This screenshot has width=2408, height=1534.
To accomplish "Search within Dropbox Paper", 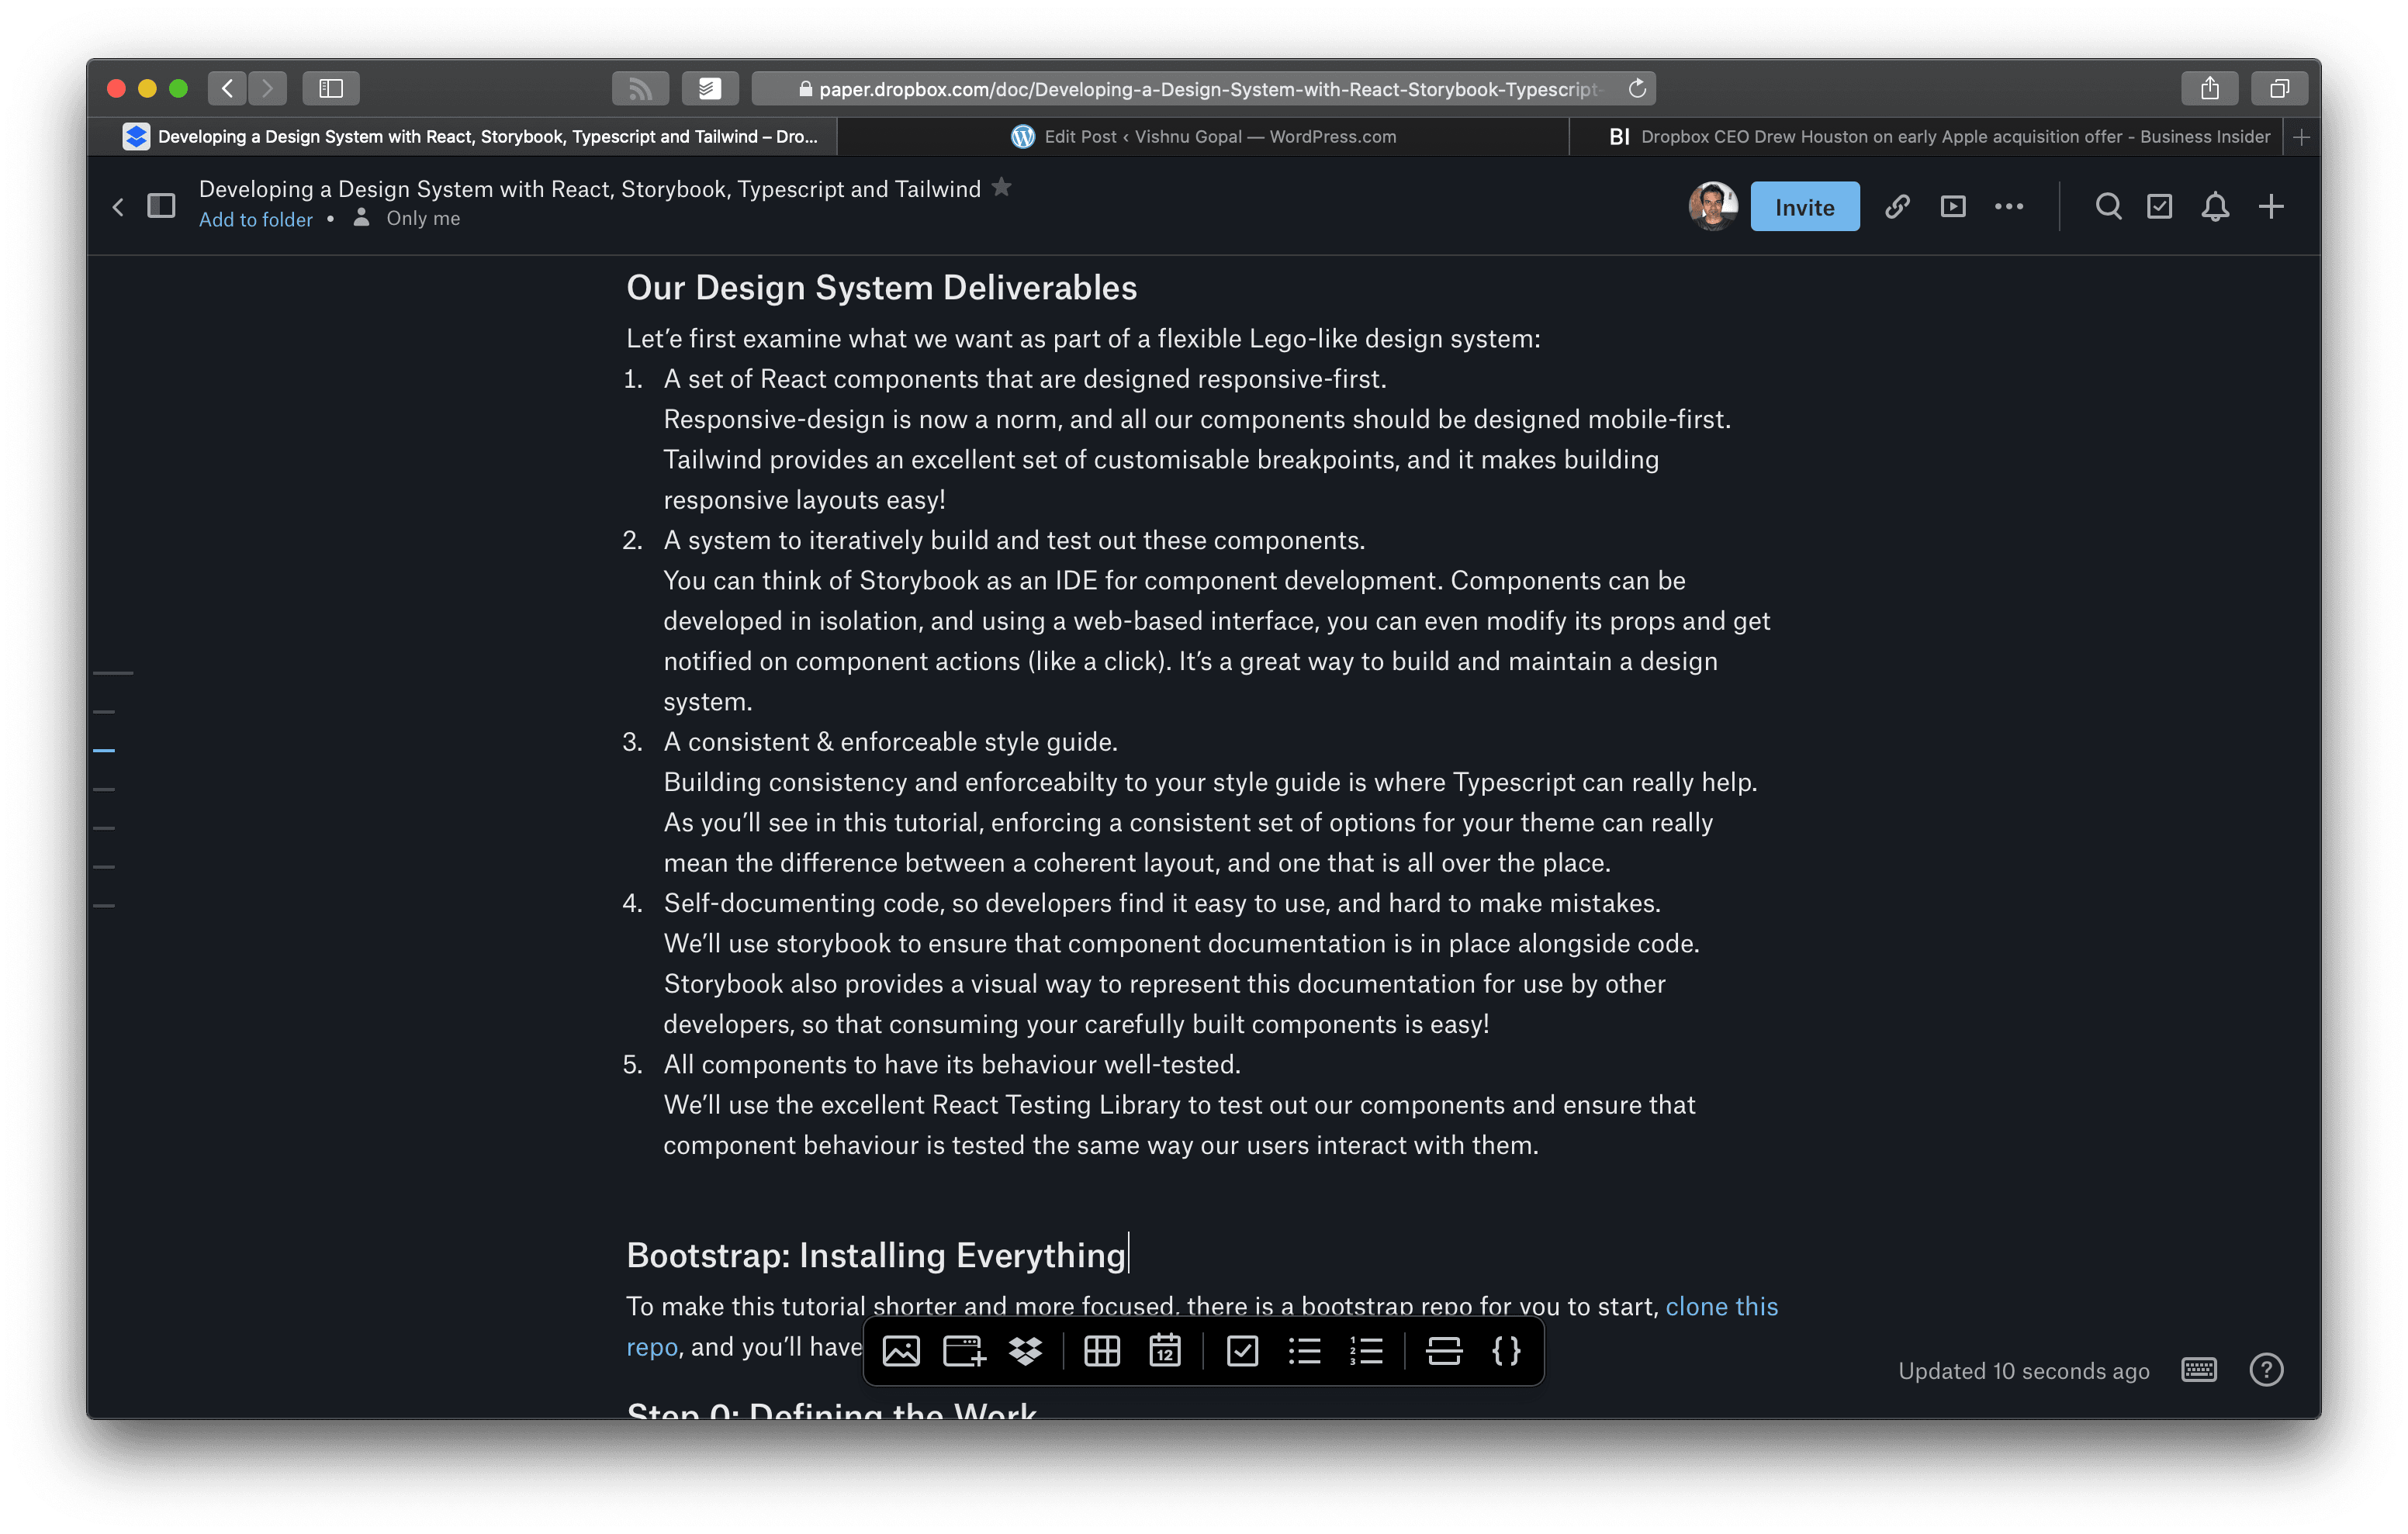I will [x=2108, y=207].
